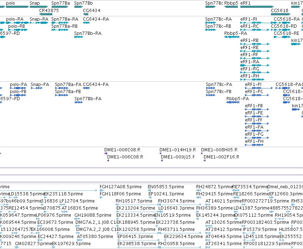
Task: Open protein 'Snap-PA'
Action: pos(40,85)
